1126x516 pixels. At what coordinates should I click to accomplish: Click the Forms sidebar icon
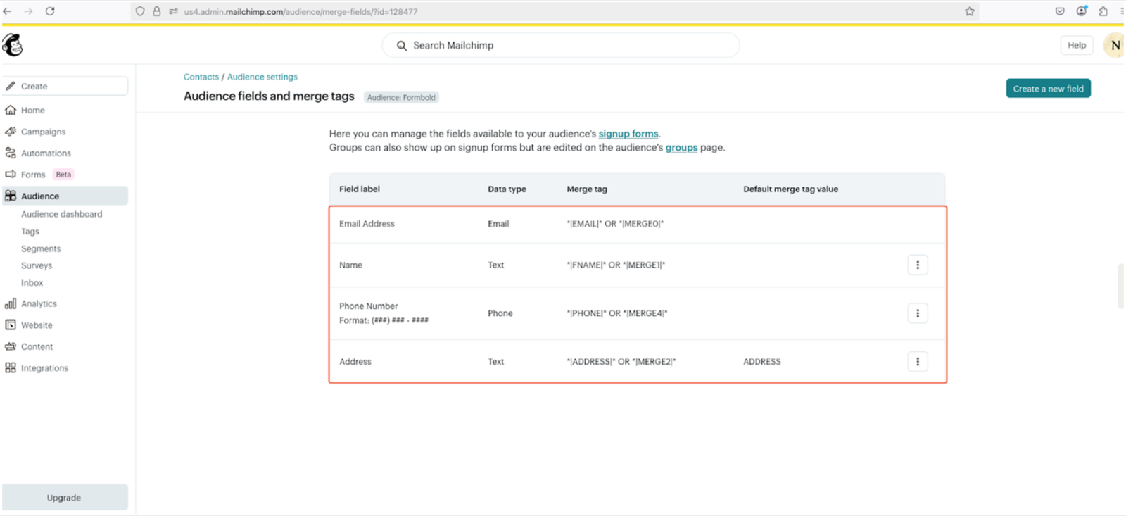coord(11,174)
